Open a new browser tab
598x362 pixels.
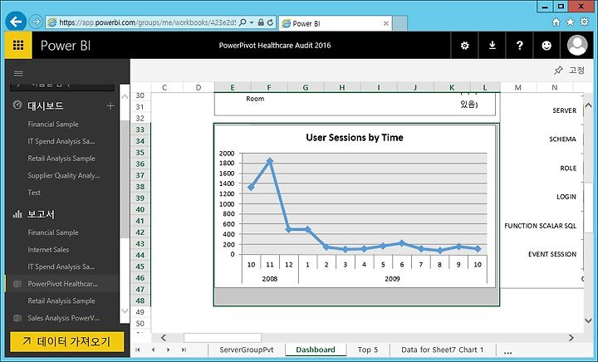coord(399,23)
